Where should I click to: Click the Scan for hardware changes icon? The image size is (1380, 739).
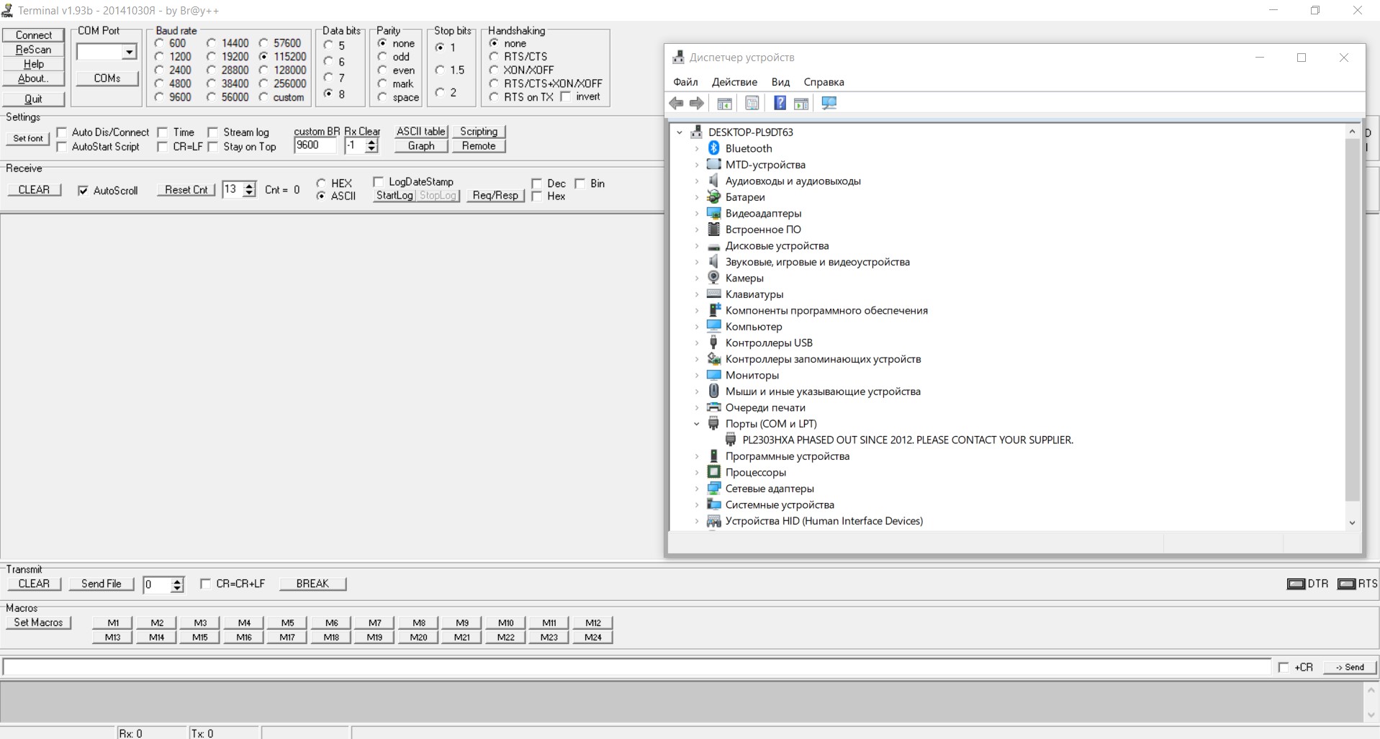[829, 104]
